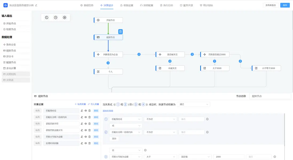The width and height of the screenshot is (293, 160).
Task: Switch to 服务开放 tab
Action: coord(186,5)
